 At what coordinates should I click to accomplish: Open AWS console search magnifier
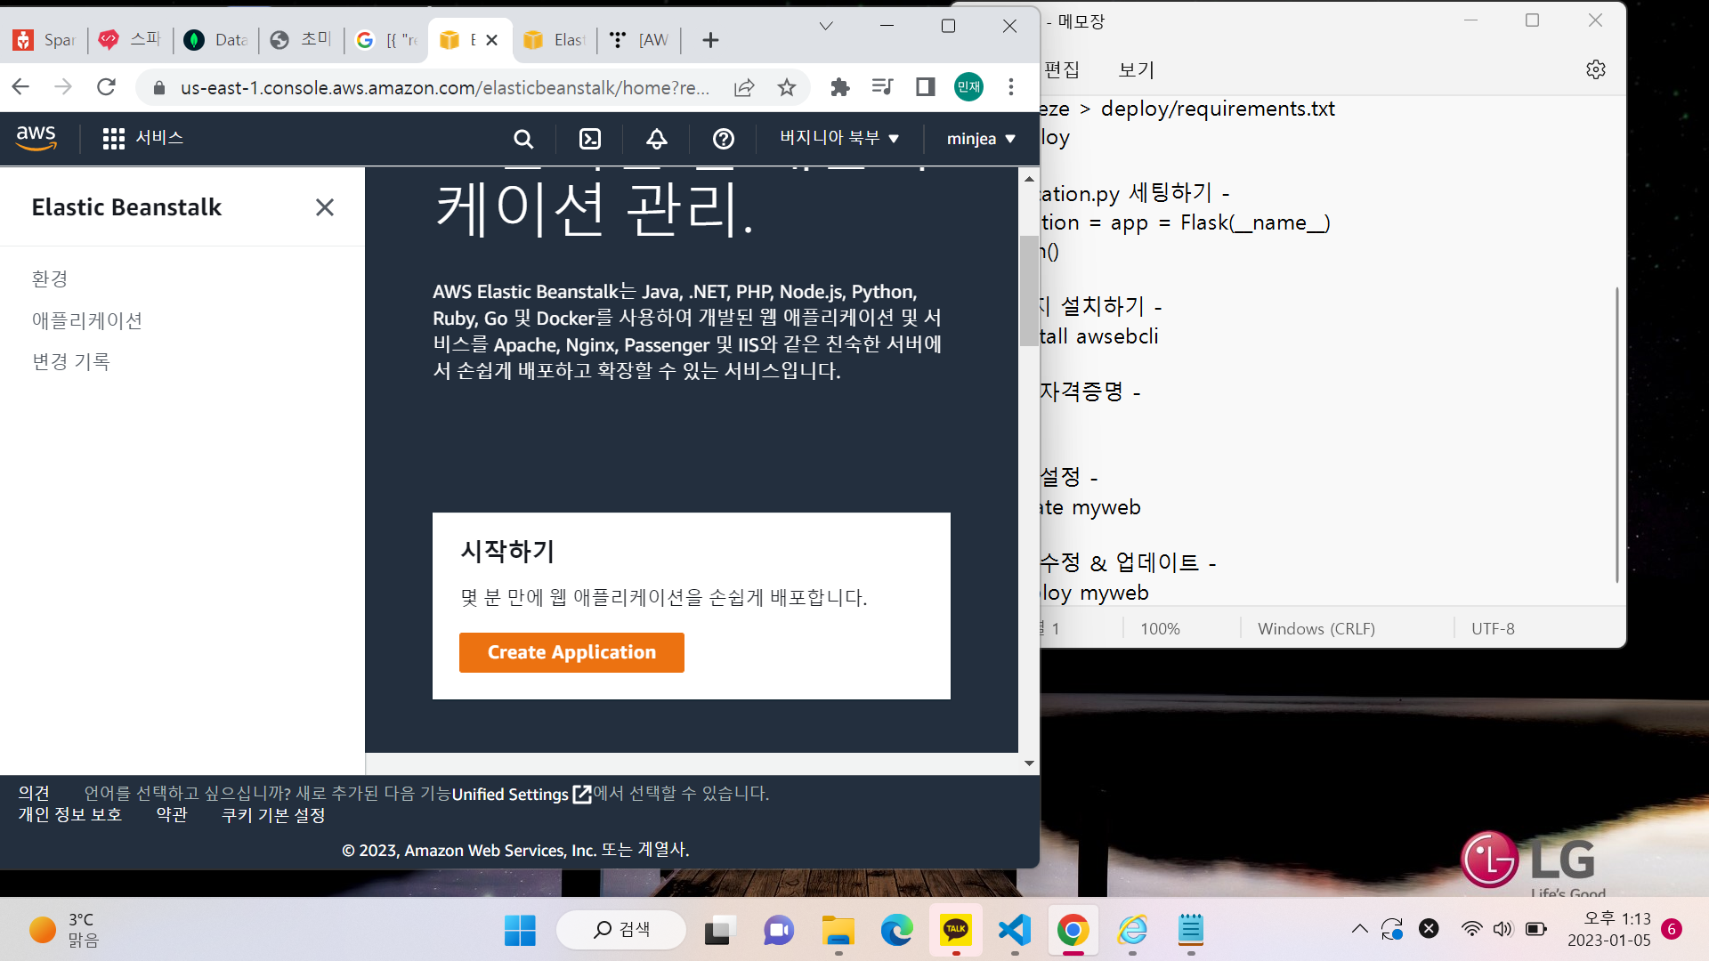click(x=523, y=139)
